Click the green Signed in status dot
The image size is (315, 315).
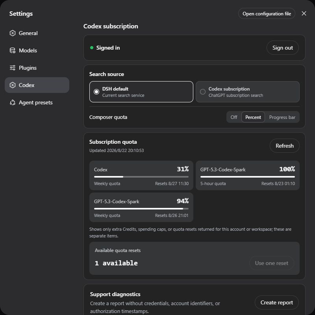92,48
